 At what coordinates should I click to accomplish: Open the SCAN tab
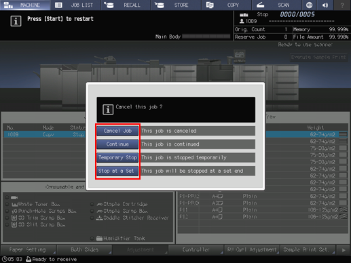pos(277,5)
